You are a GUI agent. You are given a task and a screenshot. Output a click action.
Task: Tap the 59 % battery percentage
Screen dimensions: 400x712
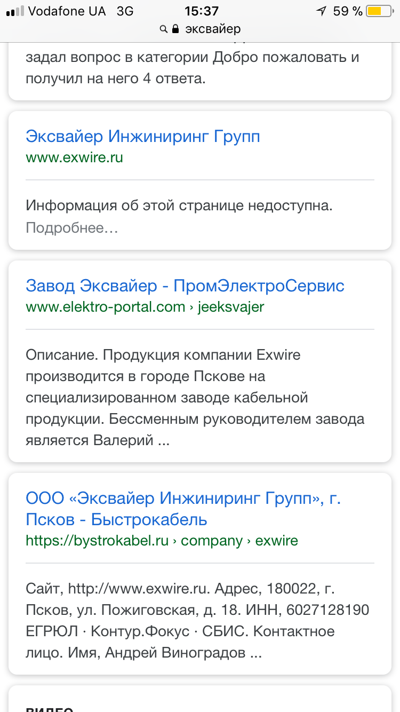[348, 11]
